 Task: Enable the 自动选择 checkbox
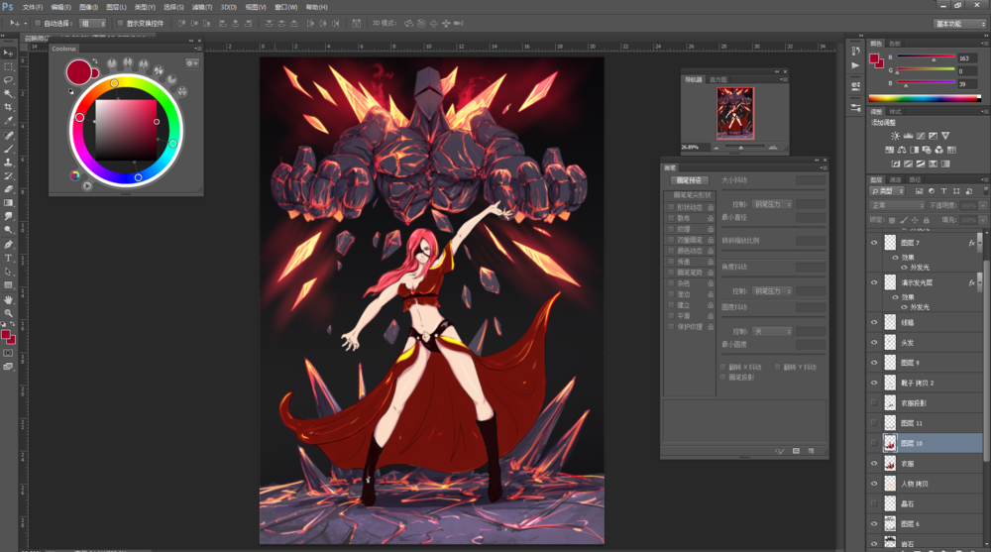[x=39, y=22]
